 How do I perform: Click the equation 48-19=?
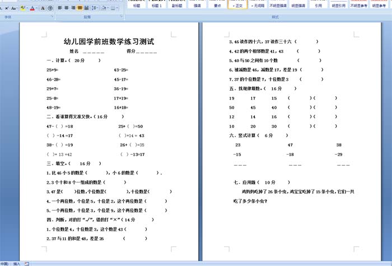(54, 108)
